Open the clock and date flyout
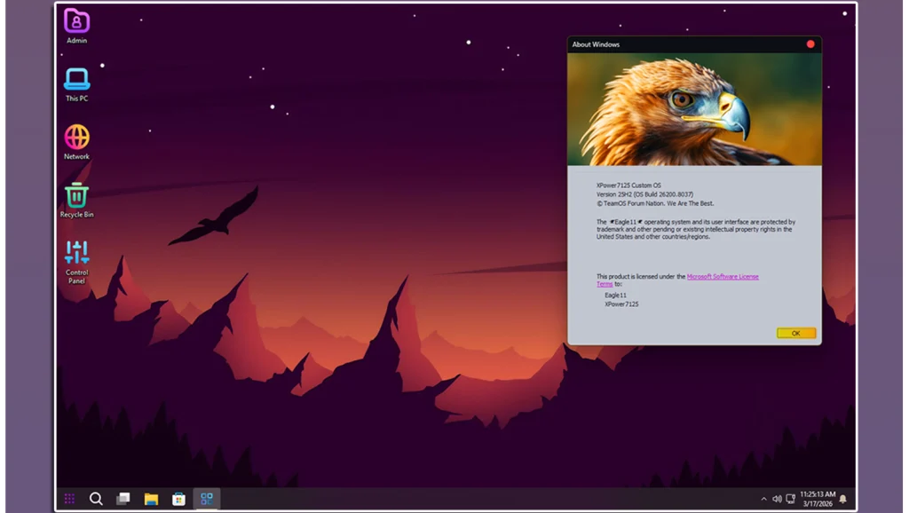This screenshot has height=513, width=909. coord(817,499)
